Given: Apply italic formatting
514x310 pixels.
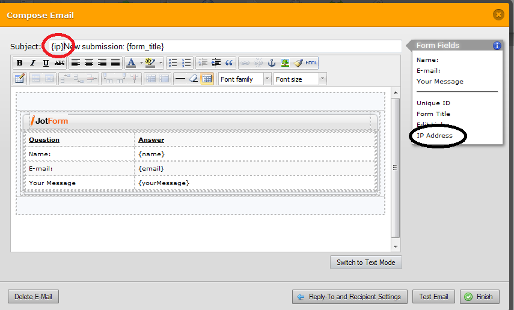Looking at the screenshot, I should (x=33, y=63).
